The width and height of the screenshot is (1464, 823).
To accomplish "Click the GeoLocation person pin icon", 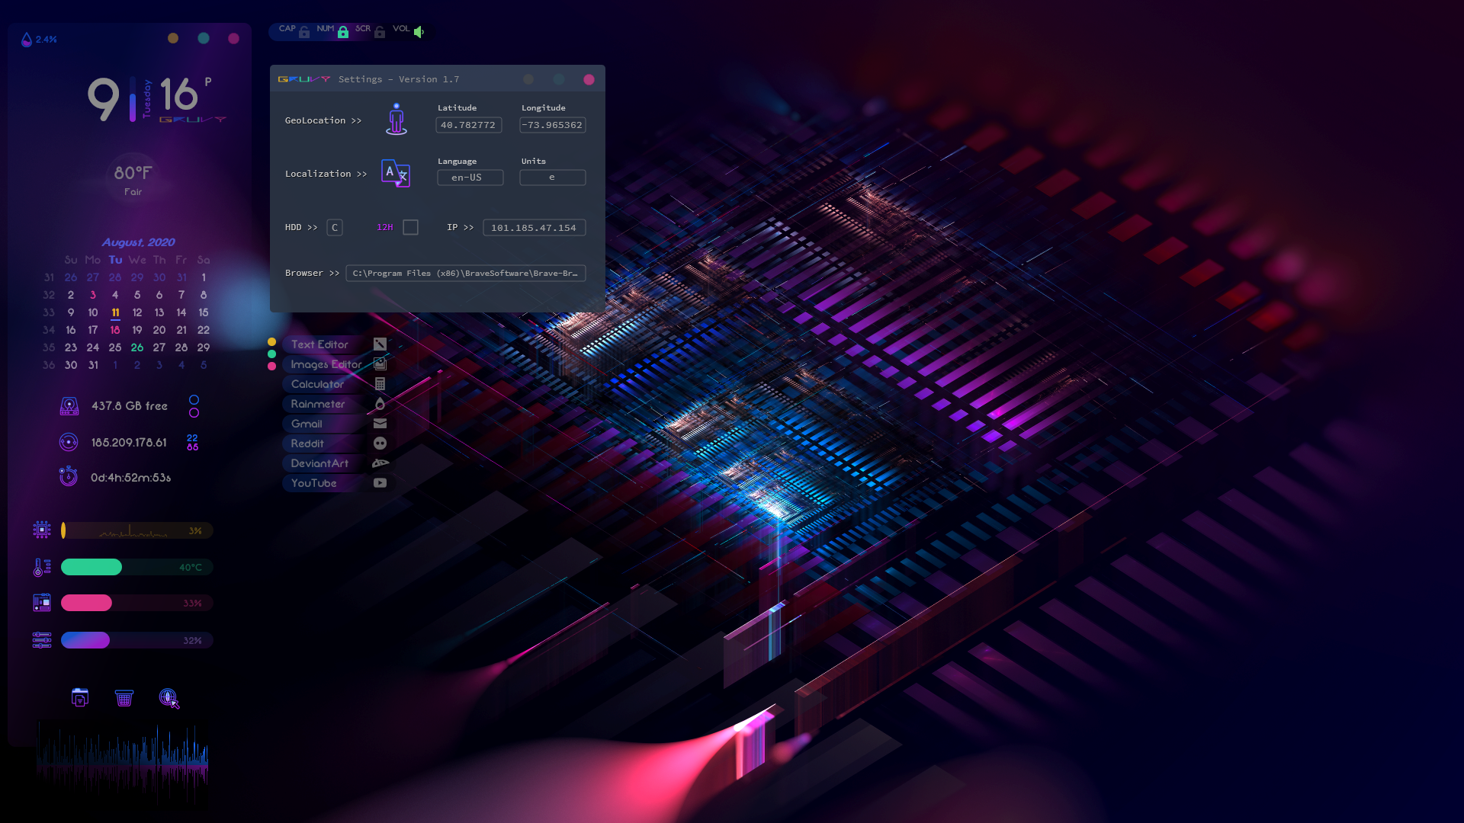I will pos(396,119).
